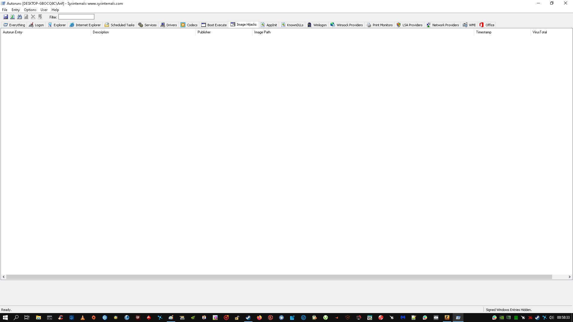
Task: Click the Delete X toolbar icon
Action: point(33,17)
